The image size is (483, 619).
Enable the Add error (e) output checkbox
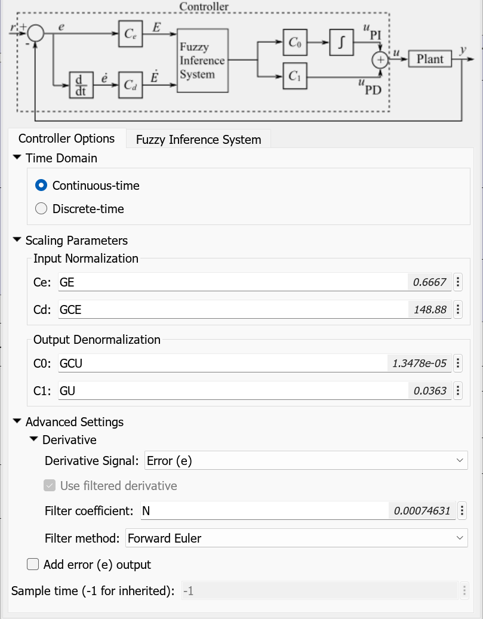point(33,564)
